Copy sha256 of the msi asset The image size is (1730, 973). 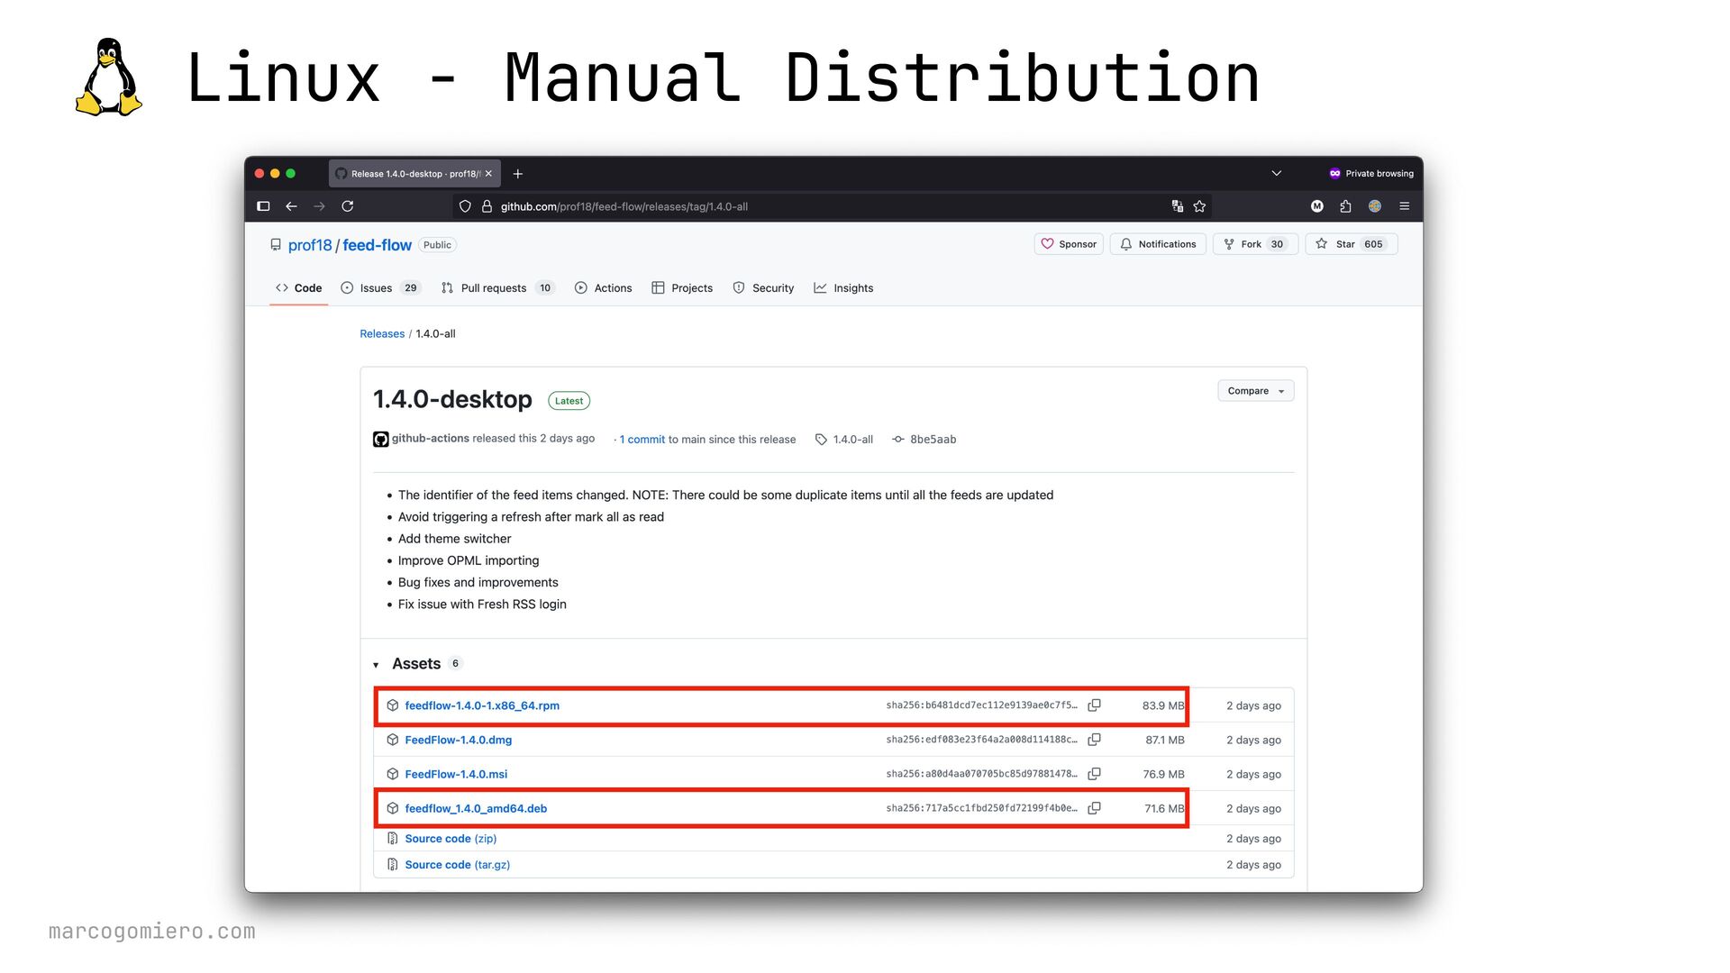[x=1094, y=774]
